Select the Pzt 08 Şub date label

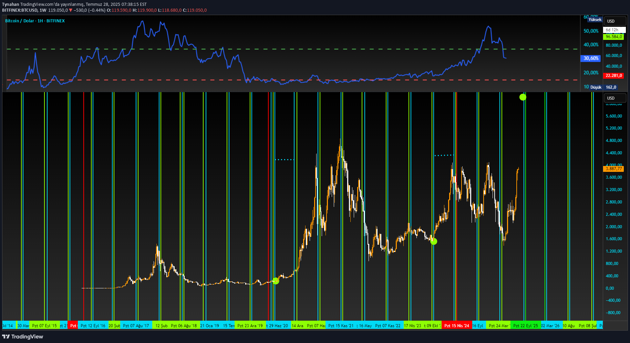pos(587,325)
